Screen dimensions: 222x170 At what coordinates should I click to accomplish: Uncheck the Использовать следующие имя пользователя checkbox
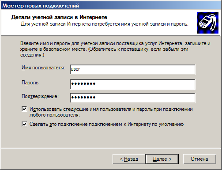click(24, 109)
